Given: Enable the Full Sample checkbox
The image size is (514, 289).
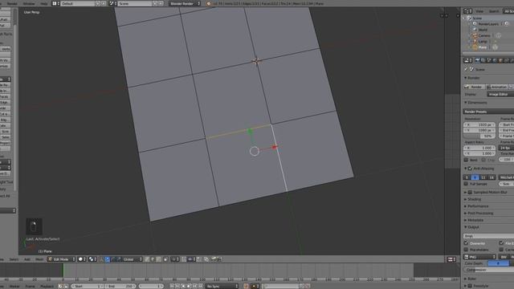Looking at the screenshot, I should 466,184.
